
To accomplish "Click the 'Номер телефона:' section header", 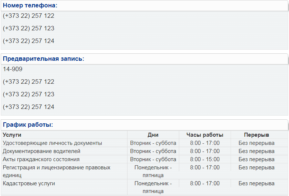I will 30,5.
